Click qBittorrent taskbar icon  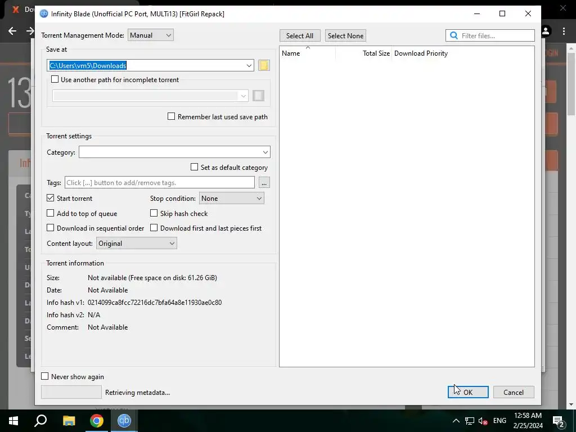pos(124,421)
